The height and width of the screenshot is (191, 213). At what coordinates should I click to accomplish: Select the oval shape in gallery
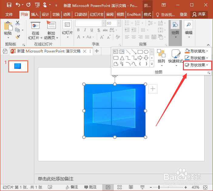(x=146, y=52)
